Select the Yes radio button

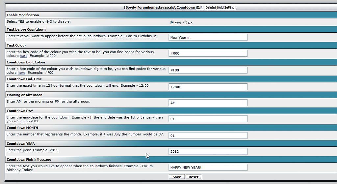pyautogui.click(x=172, y=22)
